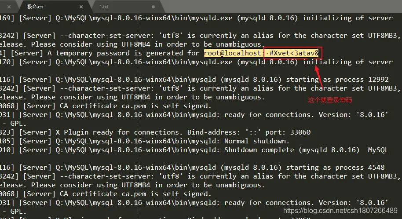Click the red arrow annotation
This screenshot has height=219, width=402.
pyautogui.click(x=319, y=76)
